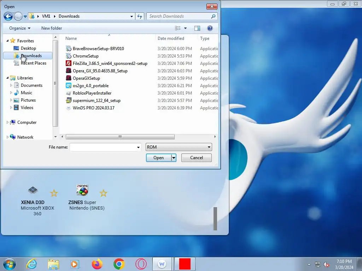This screenshot has height=271, width=362.
Task: Click the muted volume tray icon
Action: click(326, 265)
